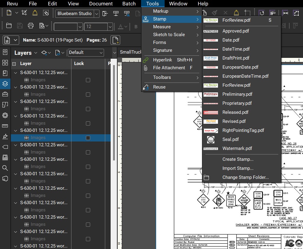Viewport: 303px width, 249px height.
Task: Open the font size 12 dropdown
Action: tap(110, 26)
